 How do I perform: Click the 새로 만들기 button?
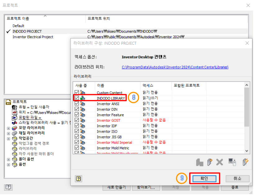116,188
